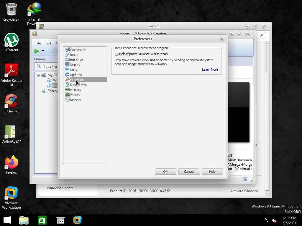The width and height of the screenshot is (302, 226).
Task: Click System window search magnifier
Action: pos(262,35)
